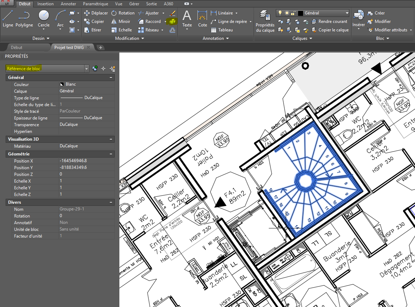Image resolution: width=415 pixels, height=307 pixels.
Task: Click the Décomposer (explode) icon highlighted yellow
Action: [x=172, y=22]
